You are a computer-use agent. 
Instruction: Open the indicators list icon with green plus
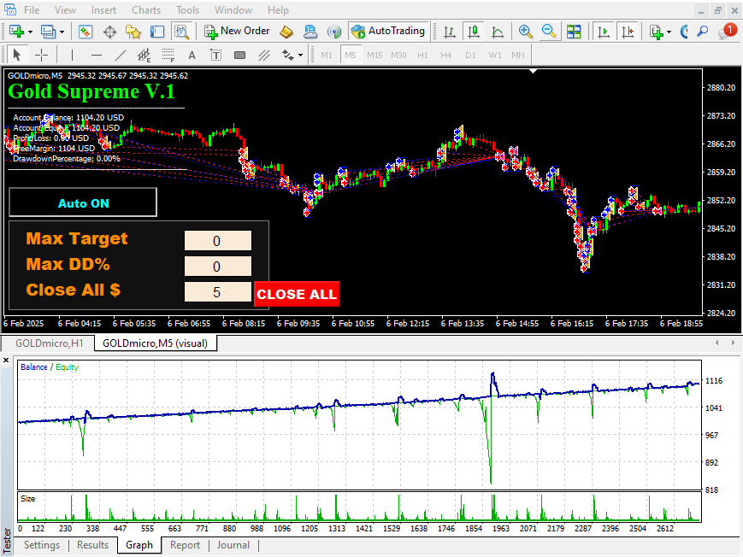[656, 32]
